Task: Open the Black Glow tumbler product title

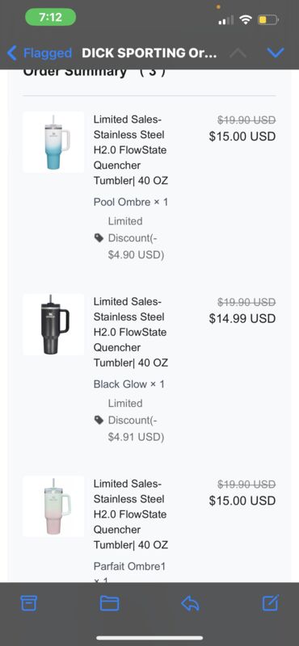Action: point(131,332)
